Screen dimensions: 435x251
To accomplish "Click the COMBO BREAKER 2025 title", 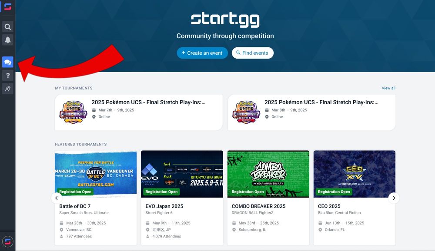I will point(258,206).
